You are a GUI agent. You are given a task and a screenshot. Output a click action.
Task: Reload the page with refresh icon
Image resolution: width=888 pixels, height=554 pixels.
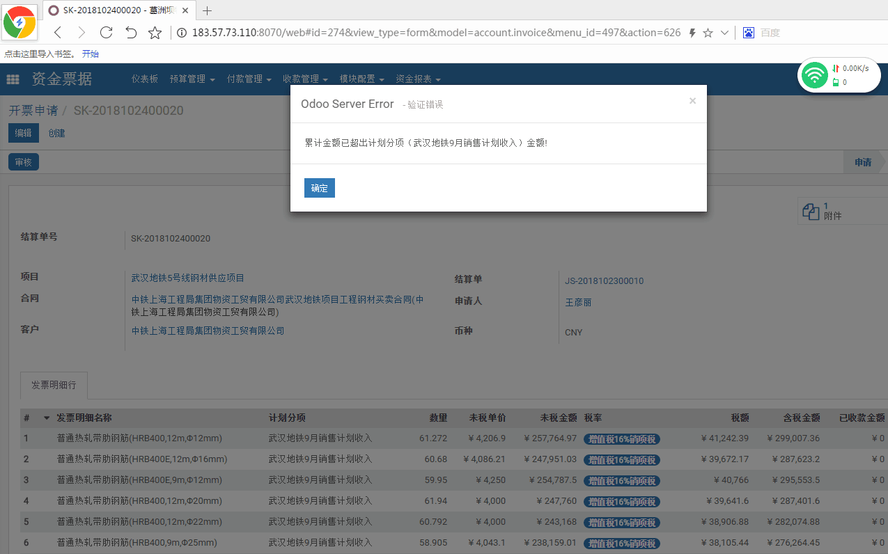tap(106, 33)
